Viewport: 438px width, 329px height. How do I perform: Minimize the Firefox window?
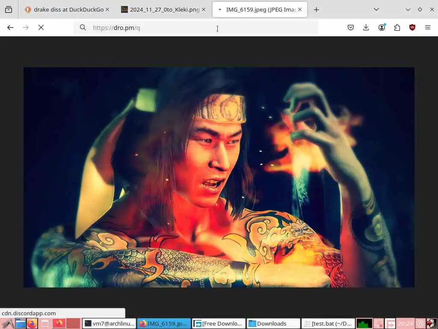pyautogui.click(x=408, y=9)
